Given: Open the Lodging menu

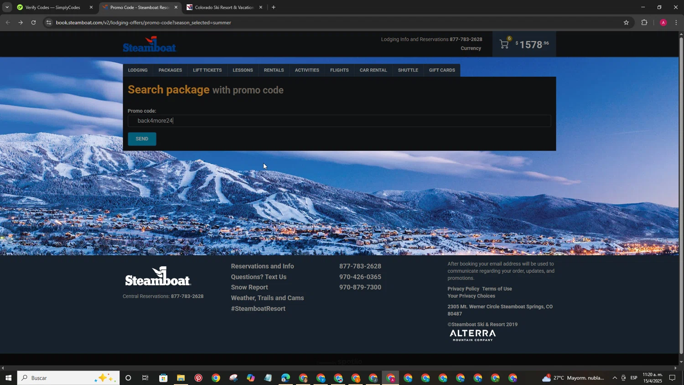Looking at the screenshot, I should tap(138, 70).
